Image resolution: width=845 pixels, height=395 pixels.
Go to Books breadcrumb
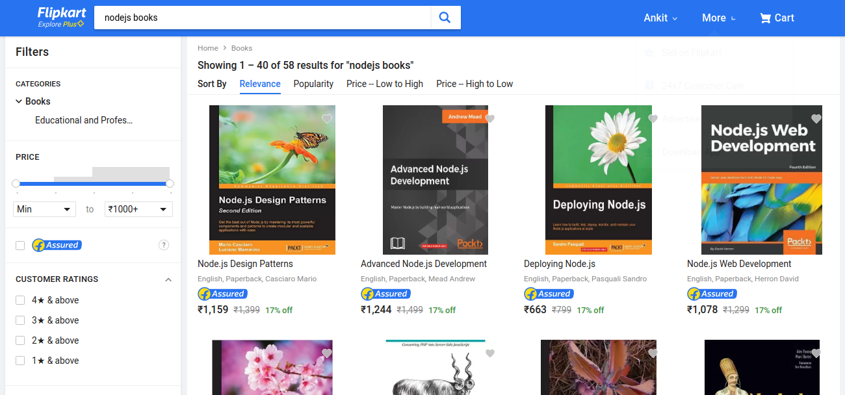(x=242, y=48)
